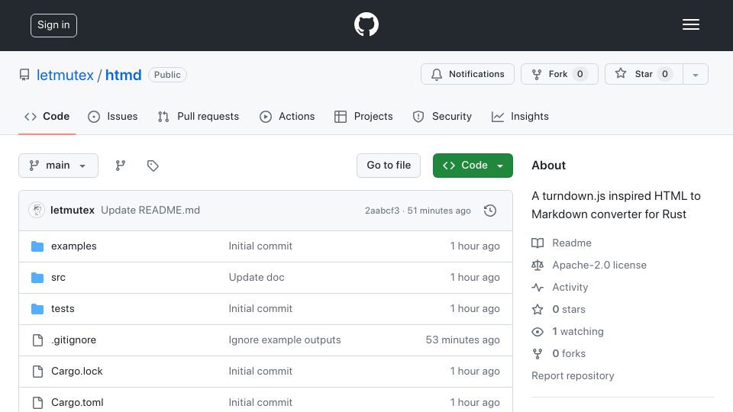Expand the star lists dropdown arrow
The width and height of the screenshot is (733, 412).
pos(695,75)
